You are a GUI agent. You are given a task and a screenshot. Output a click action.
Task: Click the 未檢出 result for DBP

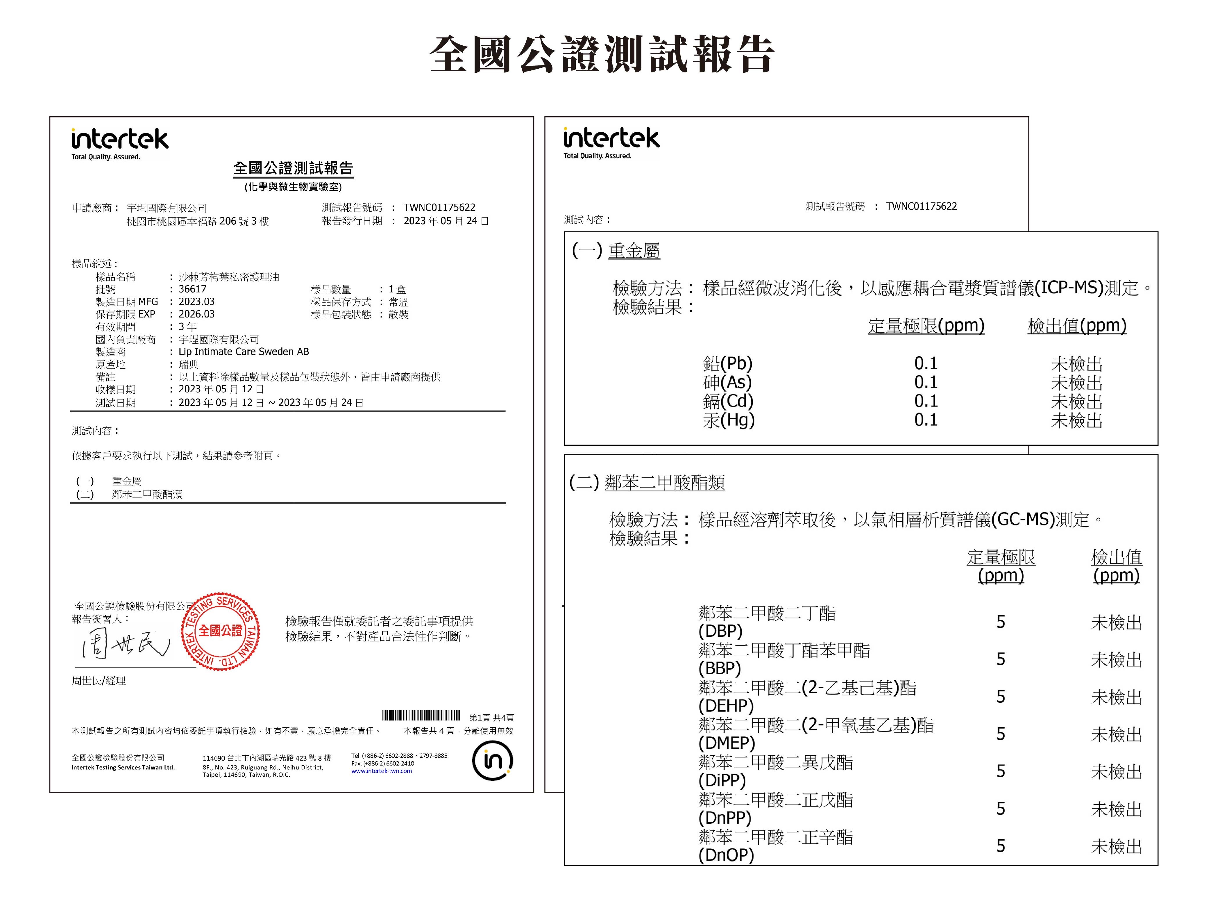(1116, 623)
